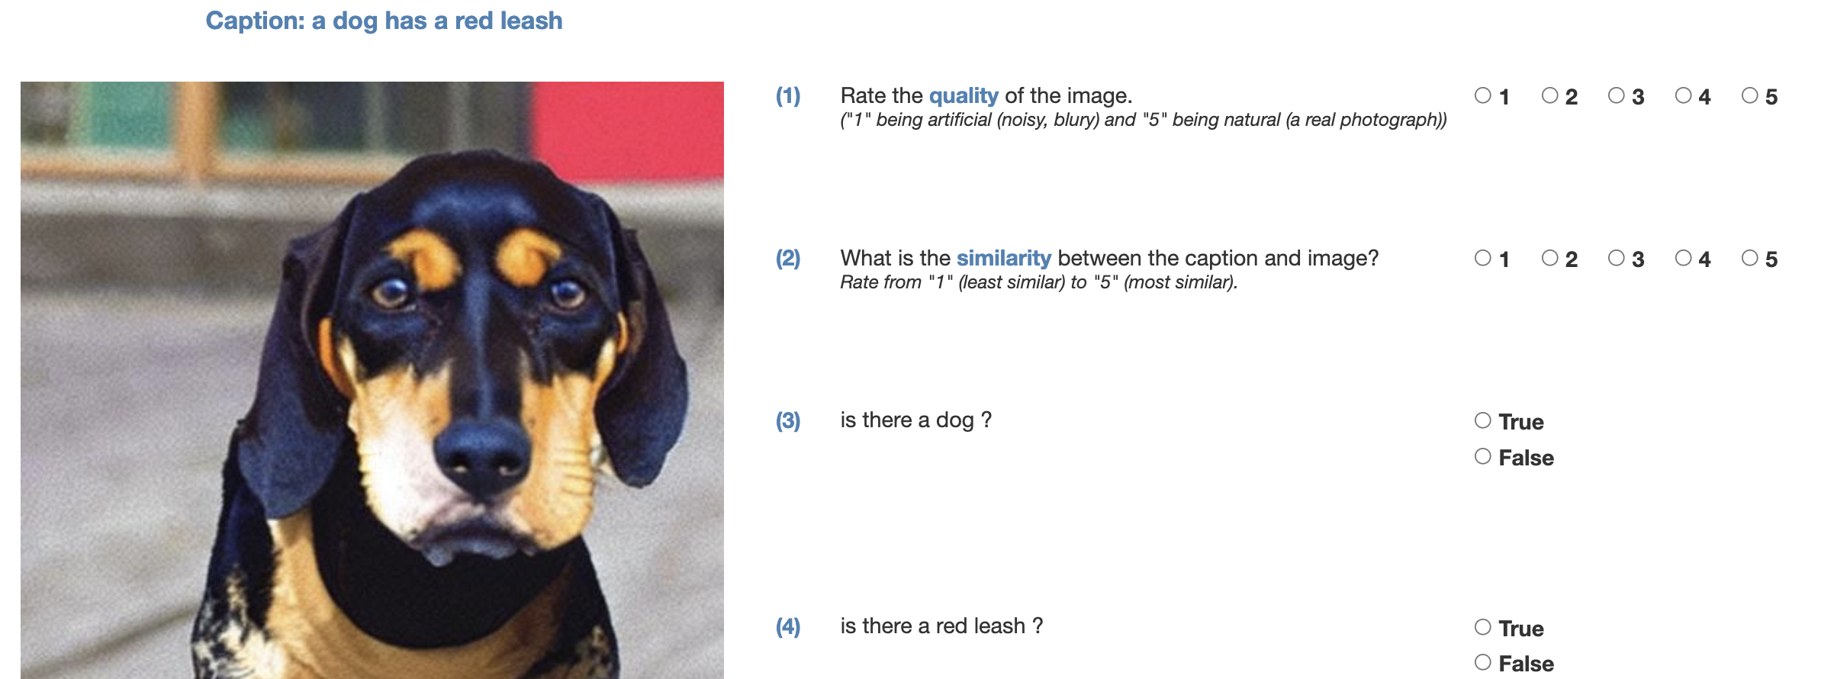
Task: Set caption similarity rating to 4
Action: tap(1683, 258)
